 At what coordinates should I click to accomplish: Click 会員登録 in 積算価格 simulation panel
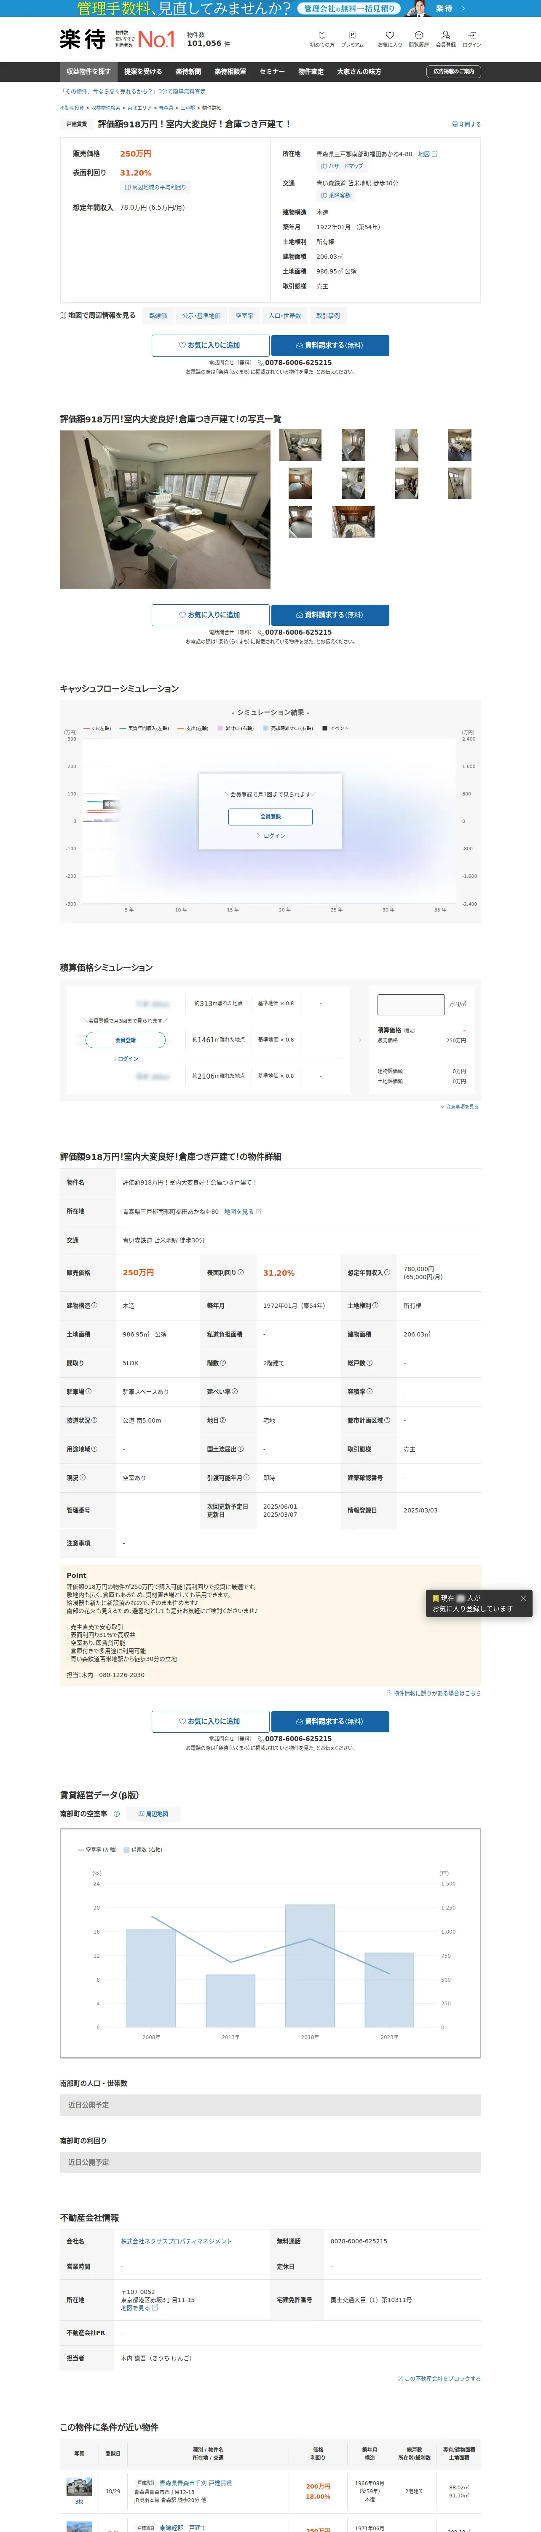click(x=126, y=1040)
